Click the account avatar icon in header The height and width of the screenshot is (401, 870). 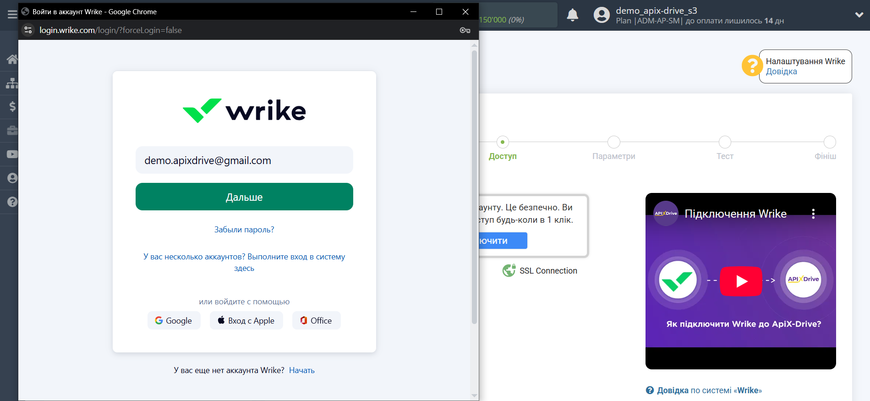click(602, 15)
